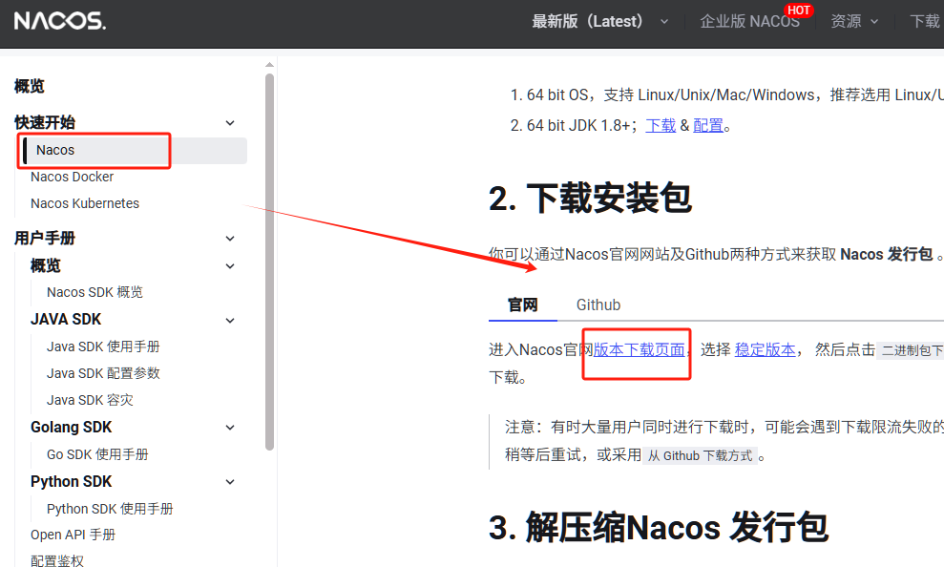
Task: Open Java SDK 配置参数 page
Action: click(103, 373)
